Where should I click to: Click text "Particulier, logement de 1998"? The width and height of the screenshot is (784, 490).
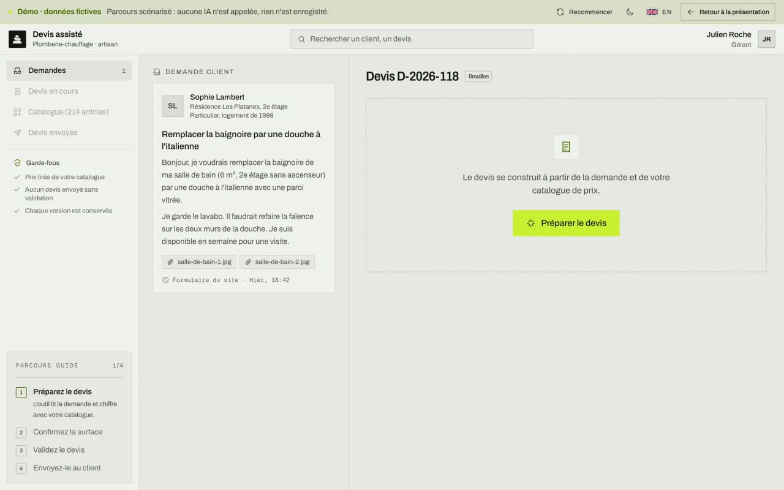coord(232,115)
